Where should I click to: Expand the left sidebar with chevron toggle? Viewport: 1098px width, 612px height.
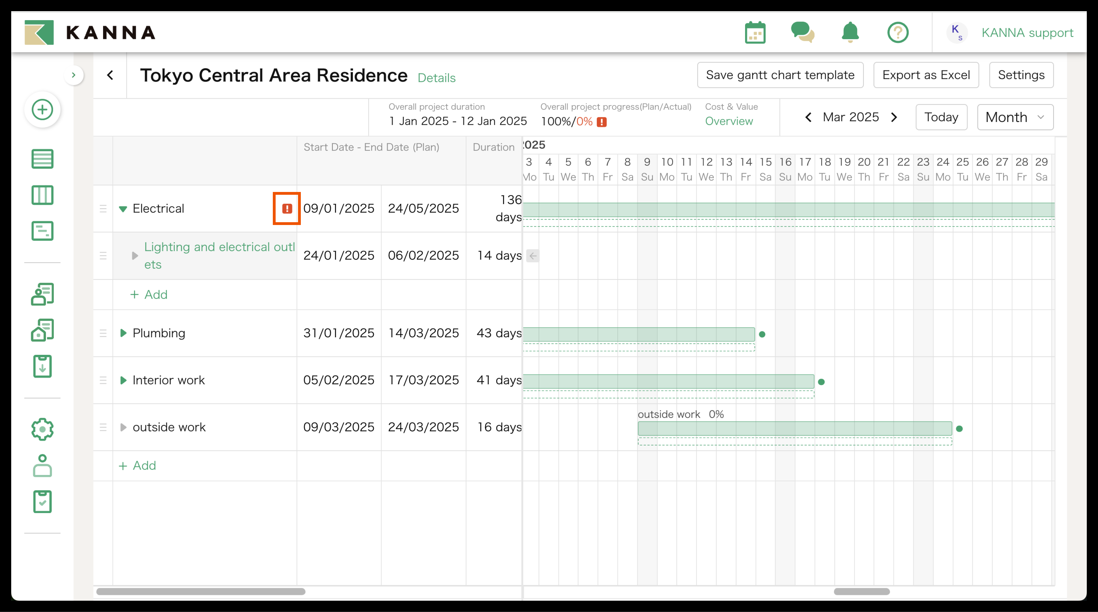point(74,75)
